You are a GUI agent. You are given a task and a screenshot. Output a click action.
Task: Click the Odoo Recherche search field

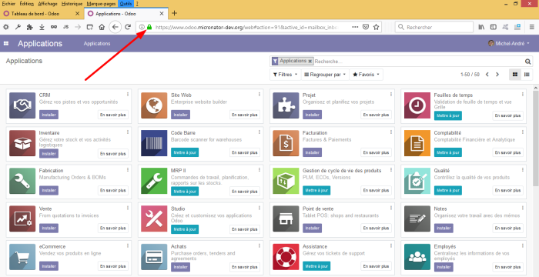[419, 62]
